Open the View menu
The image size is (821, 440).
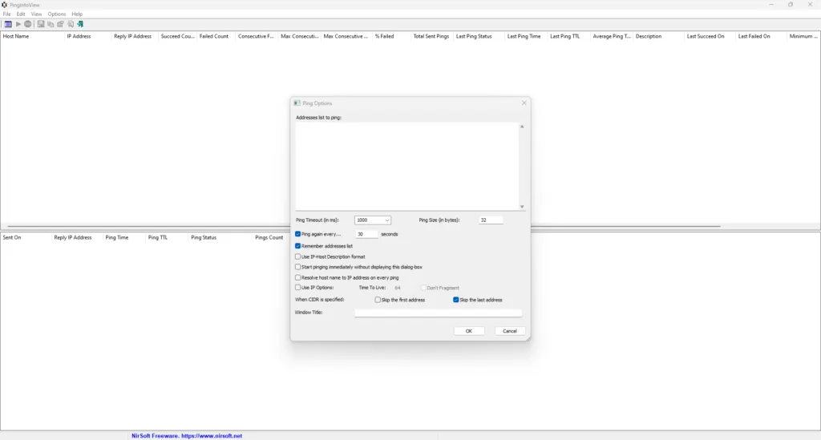37,14
